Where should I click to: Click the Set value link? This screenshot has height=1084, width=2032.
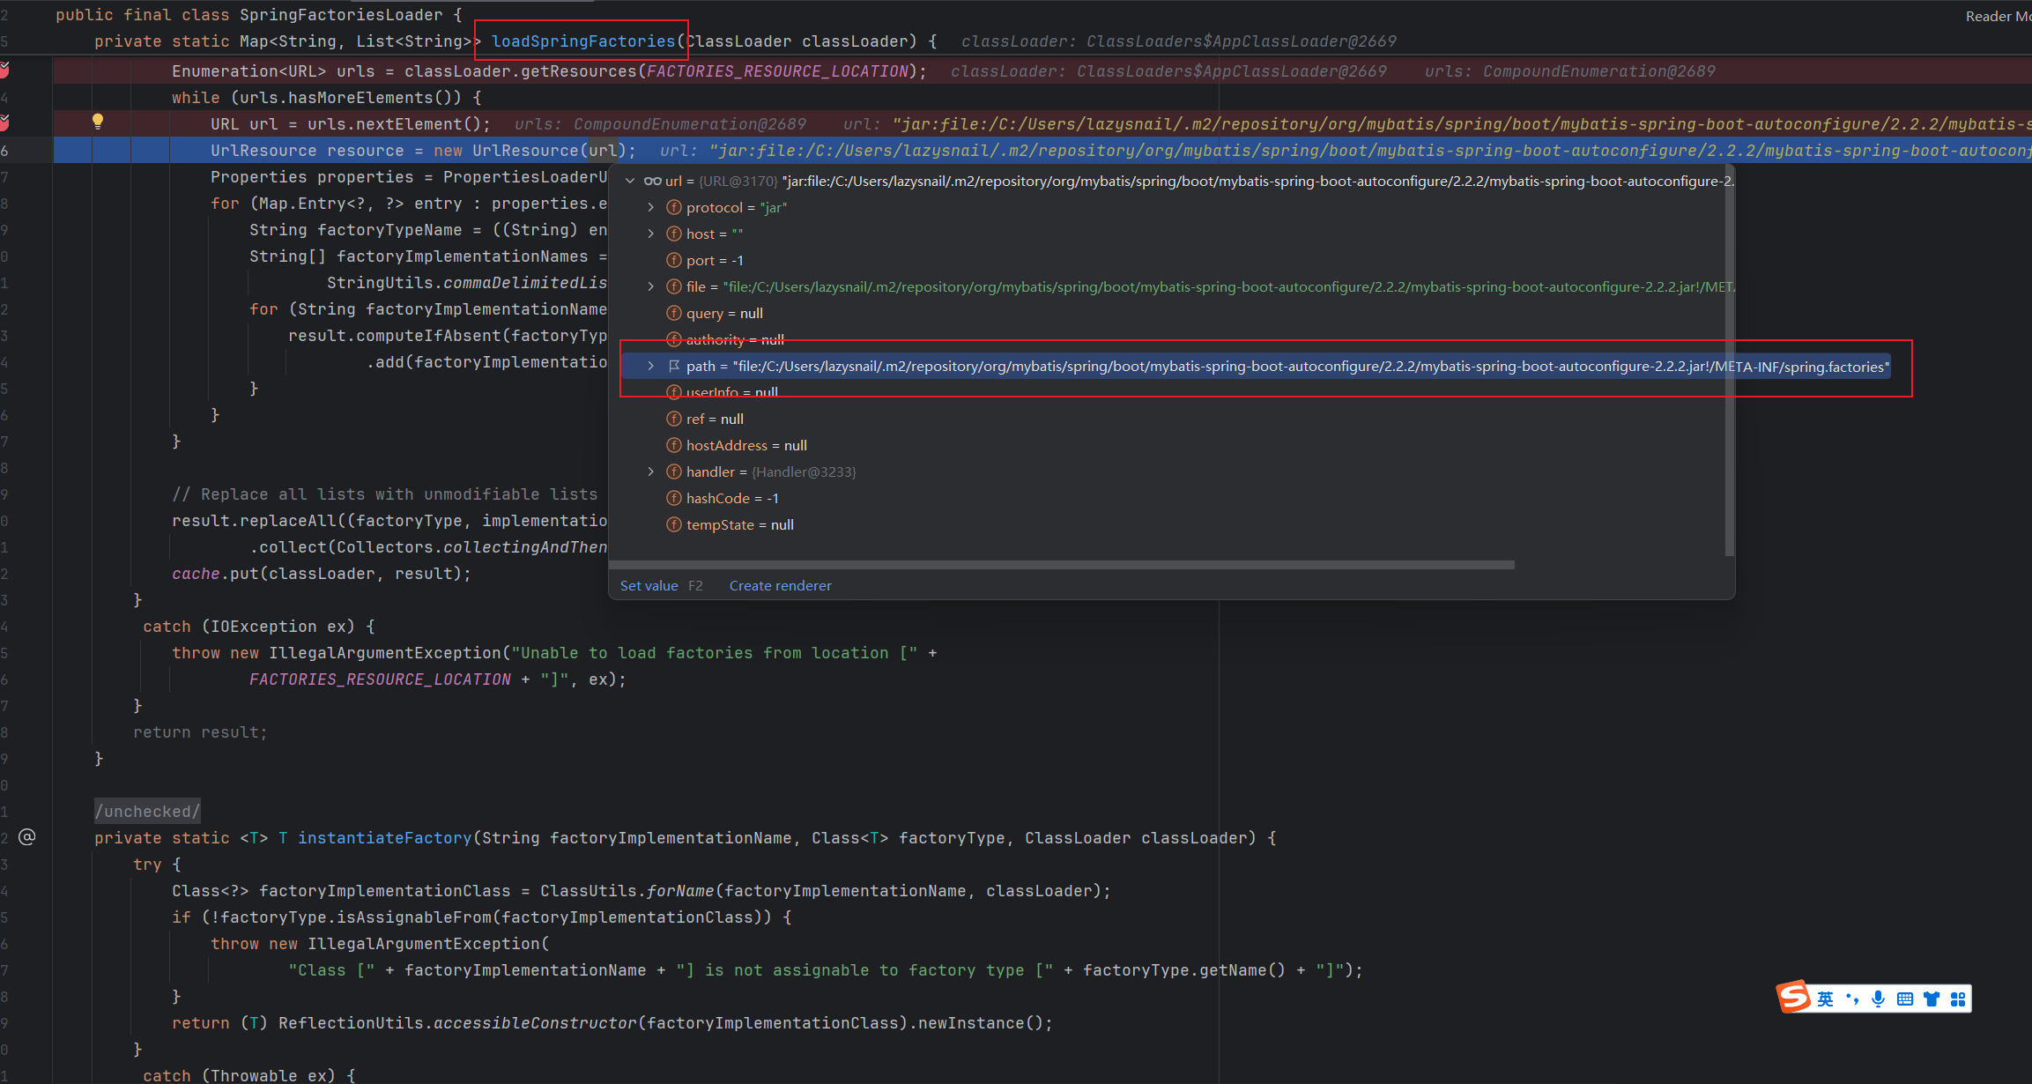click(649, 586)
